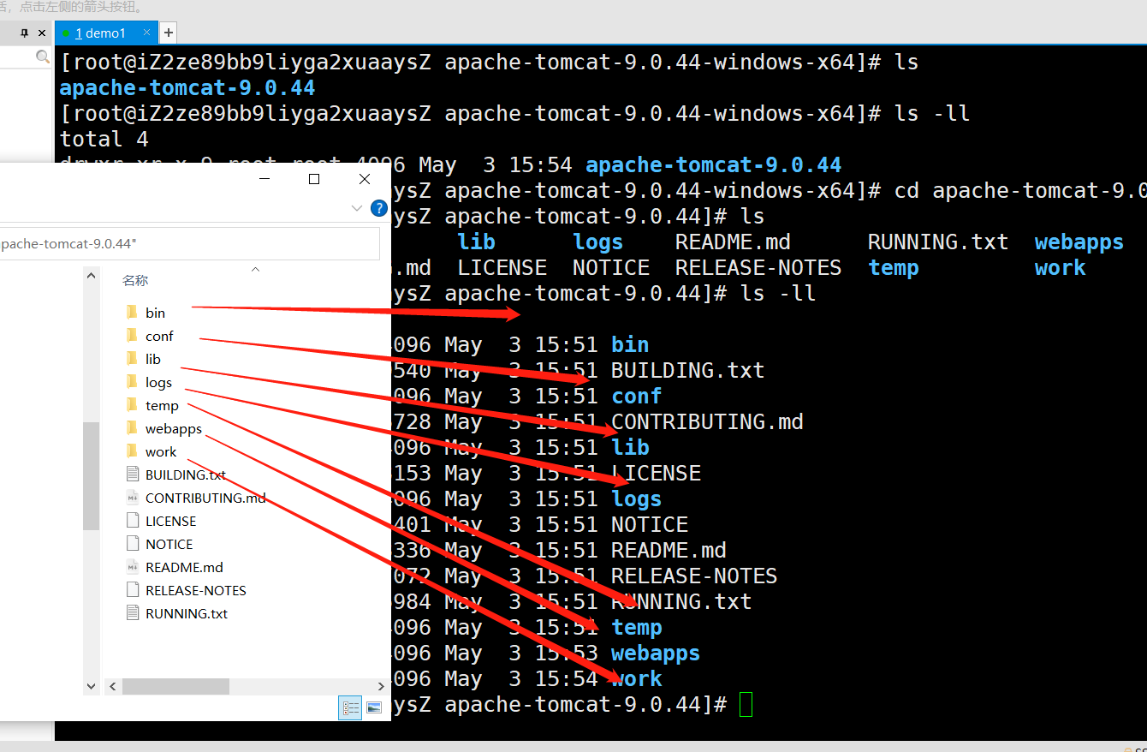Click "total 4" in the terminal output
This screenshot has height=752, width=1147.
[104, 139]
